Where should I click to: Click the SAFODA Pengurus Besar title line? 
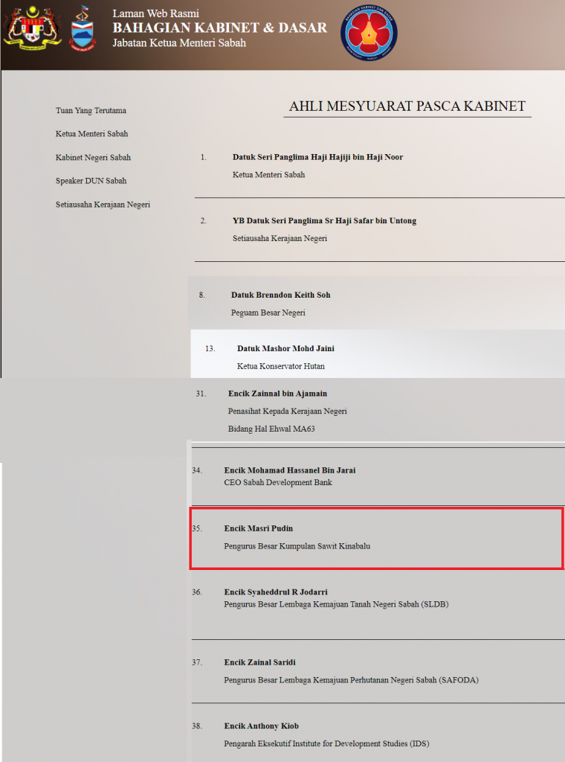[x=352, y=680]
